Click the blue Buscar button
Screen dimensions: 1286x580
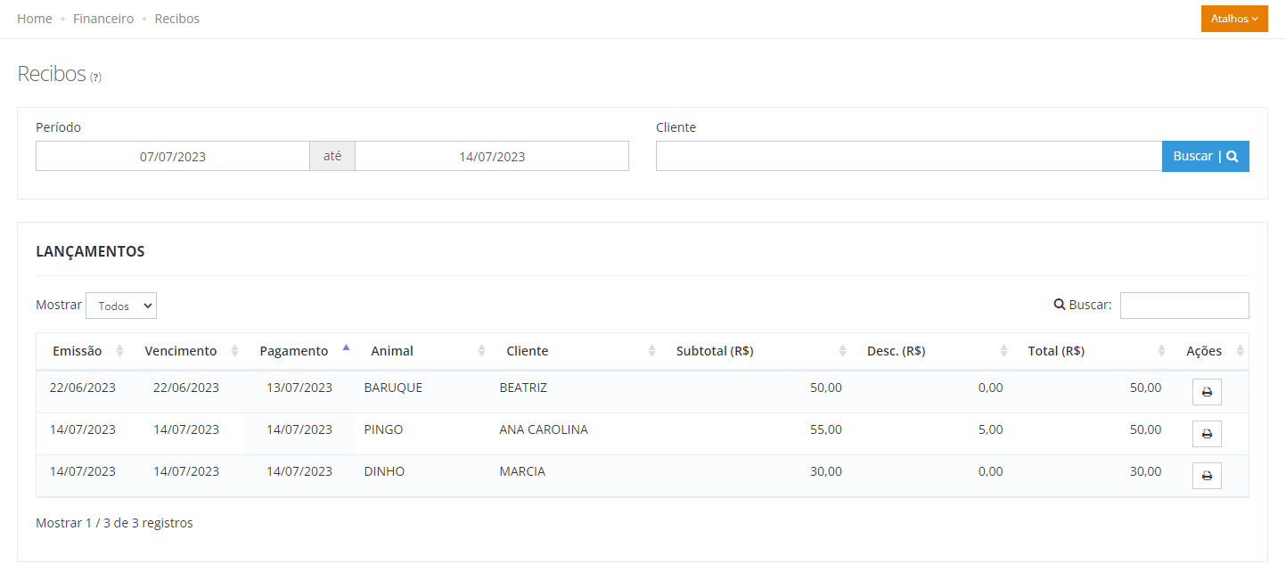[1206, 156]
